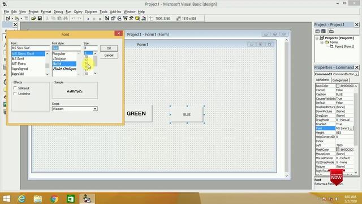Open the Project Explorer toolbar icon
362x204 pixels.
click(x=107, y=18)
